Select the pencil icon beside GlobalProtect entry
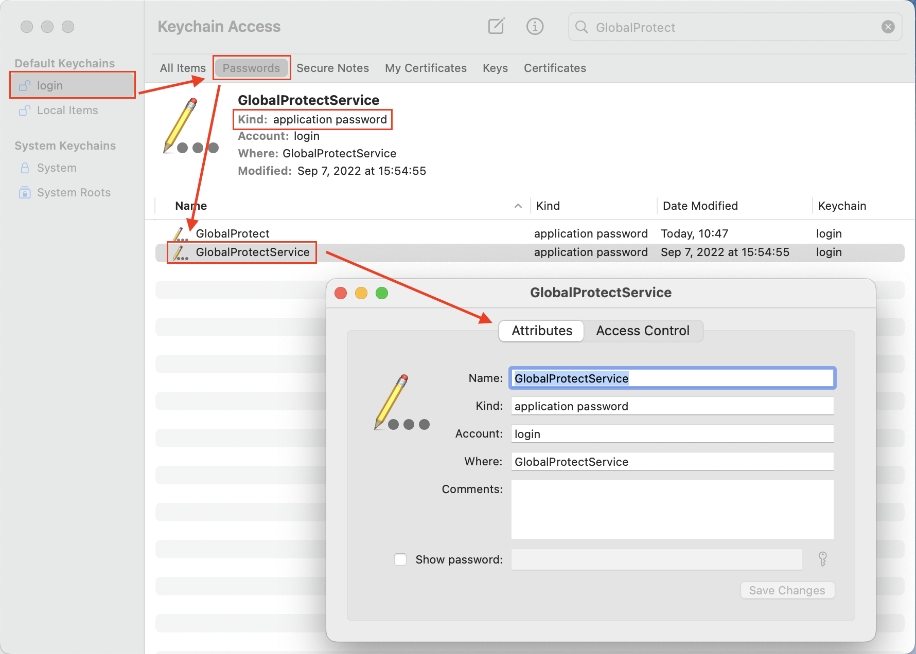Screen dimensions: 916x654 [180, 233]
